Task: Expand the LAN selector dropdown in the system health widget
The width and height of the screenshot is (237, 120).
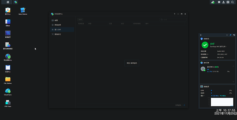Action: click(209, 54)
